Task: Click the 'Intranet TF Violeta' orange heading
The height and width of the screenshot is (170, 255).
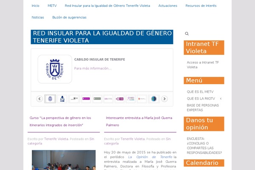Action: pos(204,48)
